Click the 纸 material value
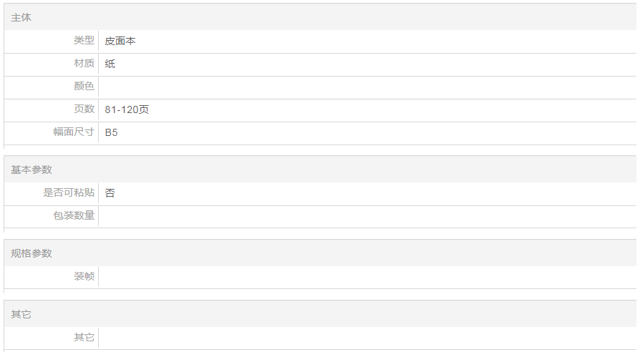 coord(110,64)
